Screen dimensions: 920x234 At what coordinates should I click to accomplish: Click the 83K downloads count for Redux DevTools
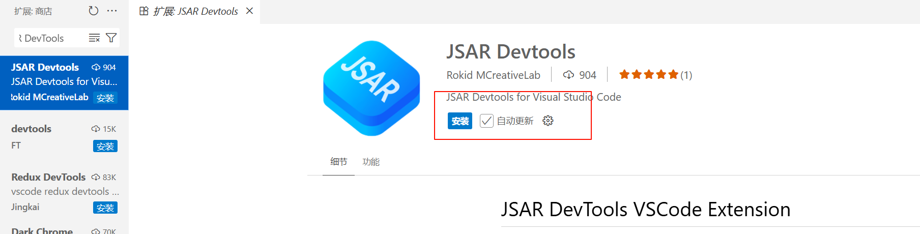click(x=104, y=177)
